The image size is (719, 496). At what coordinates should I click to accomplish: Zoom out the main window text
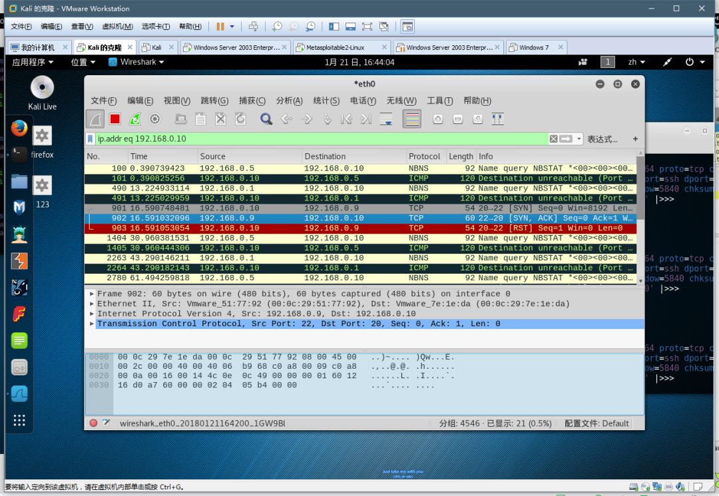(x=457, y=119)
